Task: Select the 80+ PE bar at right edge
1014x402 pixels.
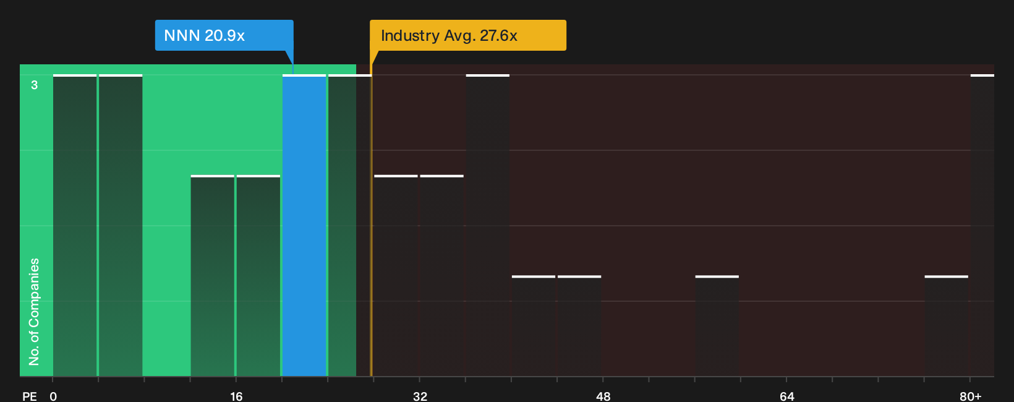Action: coord(982,226)
